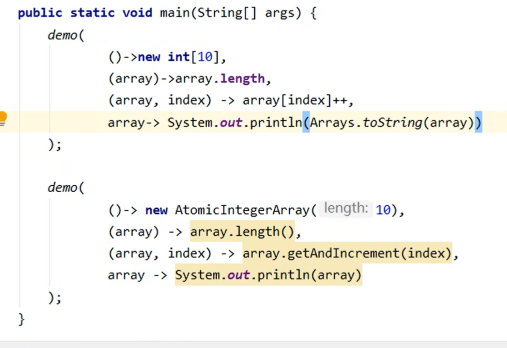Click the highlighted closing parenthesis at line end

point(478,122)
